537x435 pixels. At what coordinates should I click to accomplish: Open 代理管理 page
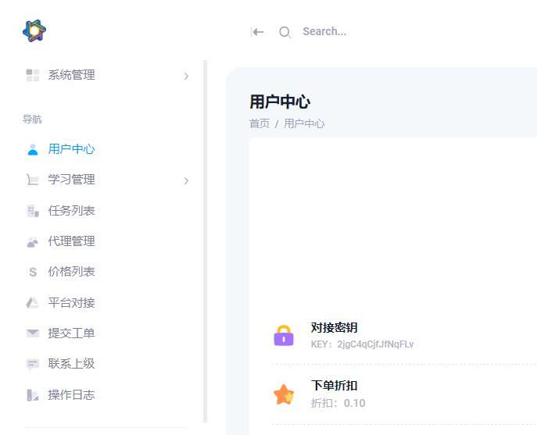point(71,241)
